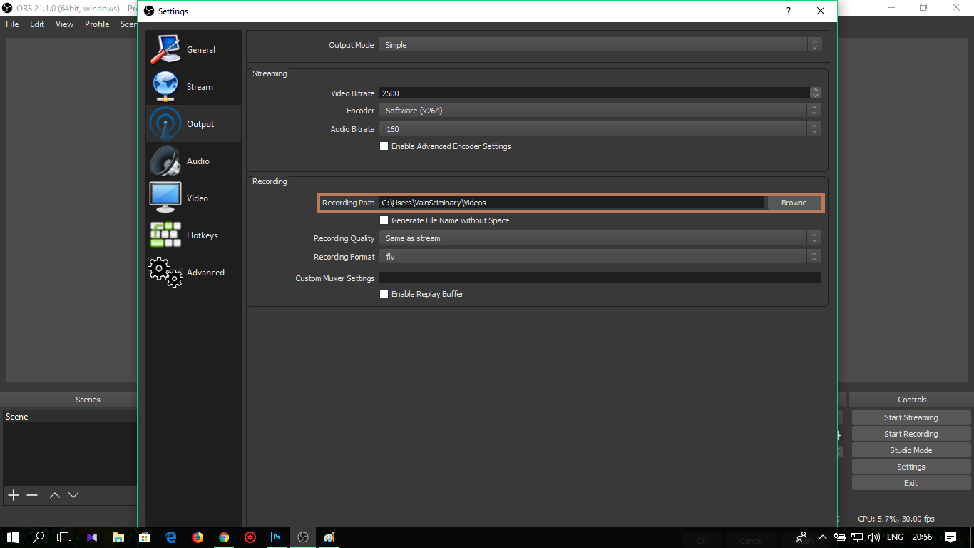
Task: Open the View menu
Action: (x=64, y=24)
